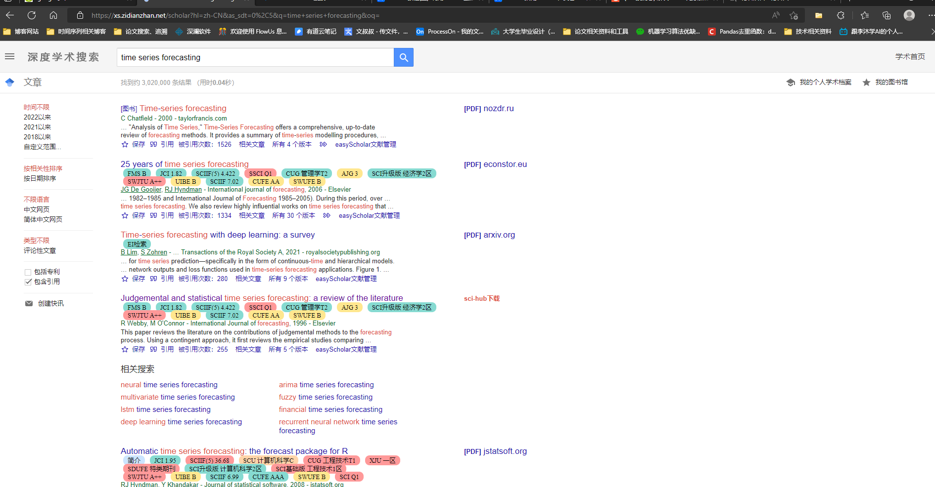Click the site info lock icon

coord(80,15)
